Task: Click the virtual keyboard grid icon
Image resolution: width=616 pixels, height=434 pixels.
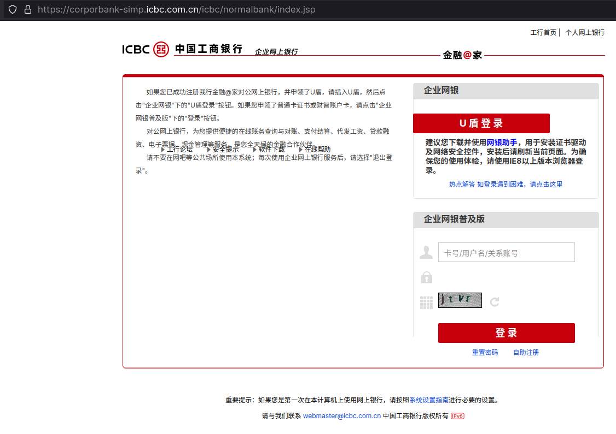Action: 426,301
